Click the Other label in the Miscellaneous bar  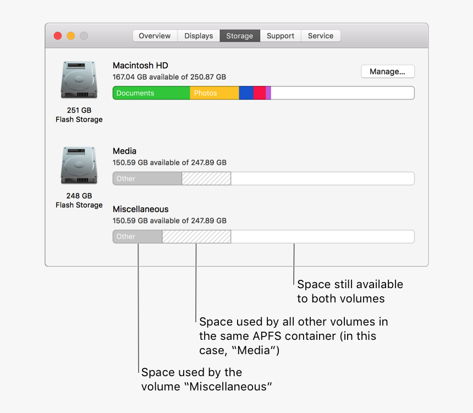point(125,236)
